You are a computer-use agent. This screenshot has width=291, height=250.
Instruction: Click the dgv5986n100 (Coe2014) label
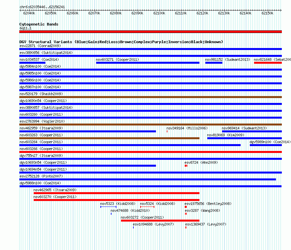tap(40, 80)
